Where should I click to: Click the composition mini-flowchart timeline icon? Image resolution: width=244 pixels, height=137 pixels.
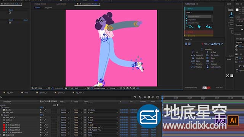[135, 97]
